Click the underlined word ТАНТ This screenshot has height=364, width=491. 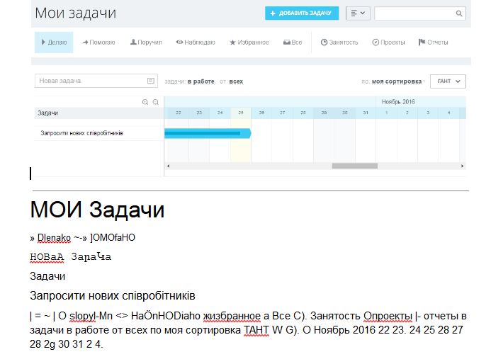click(x=256, y=330)
